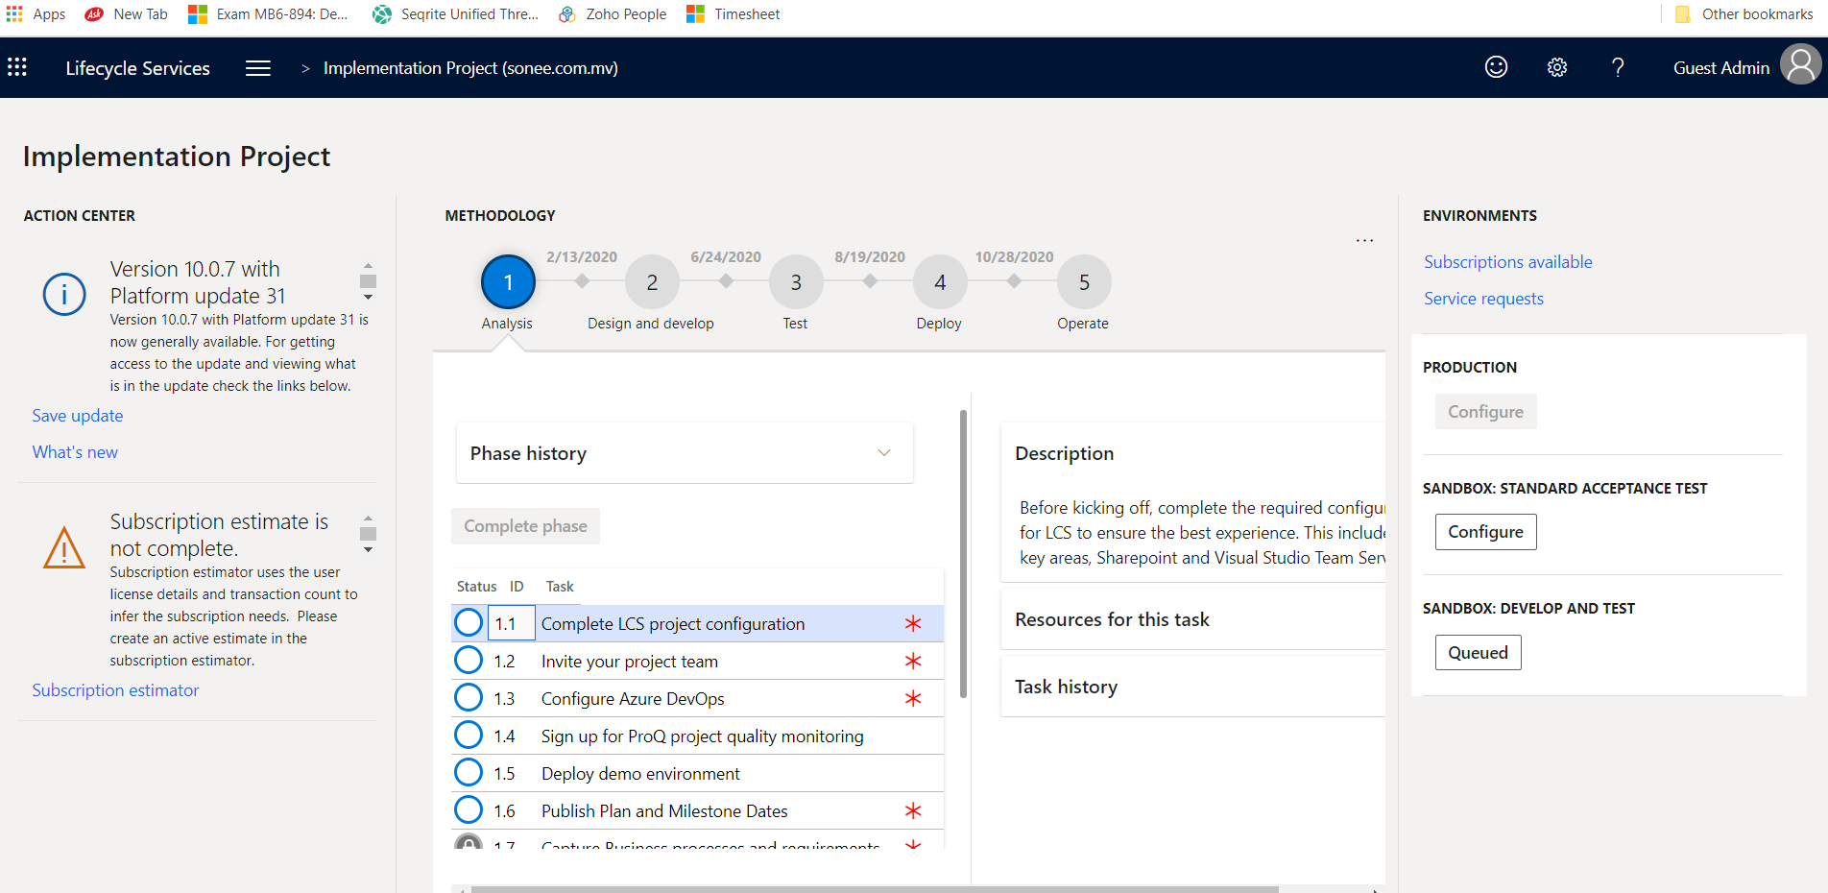Image resolution: width=1828 pixels, height=893 pixels.
Task: Click the 2/13/2020 milestone diamond
Action: (582, 281)
